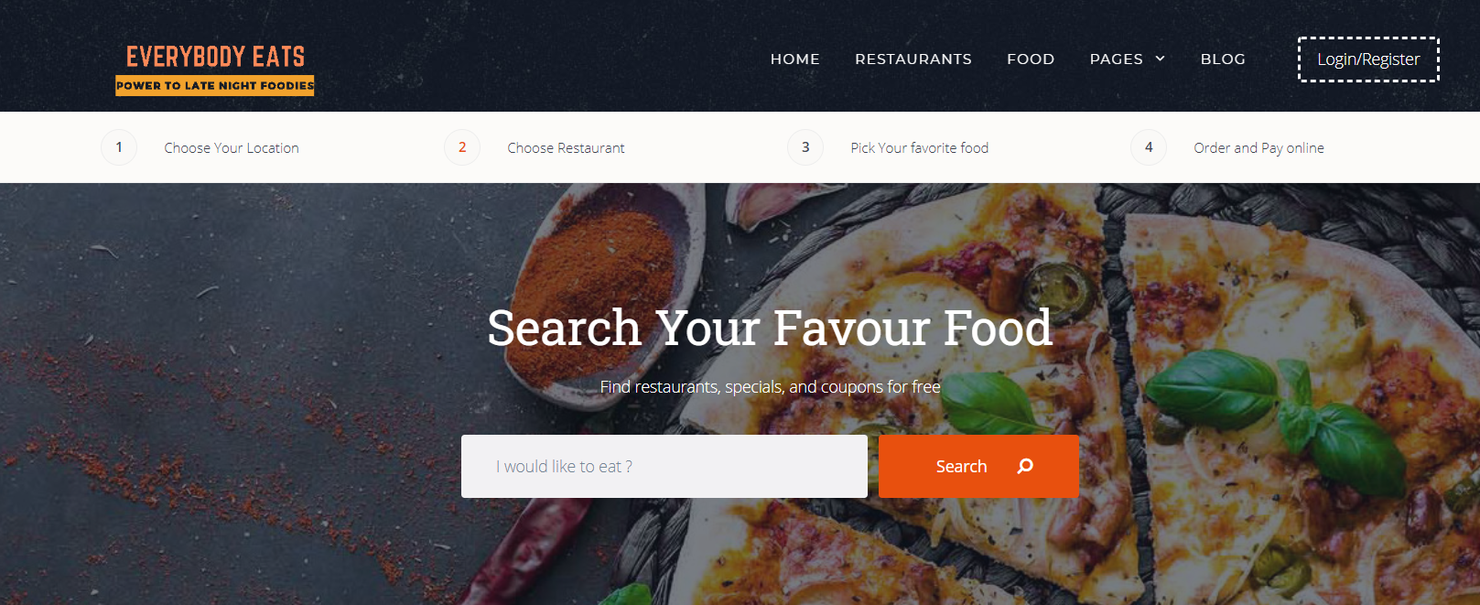Visit the Blog page
Viewport: 1480px width, 605px height.
click(x=1223, y=59)
